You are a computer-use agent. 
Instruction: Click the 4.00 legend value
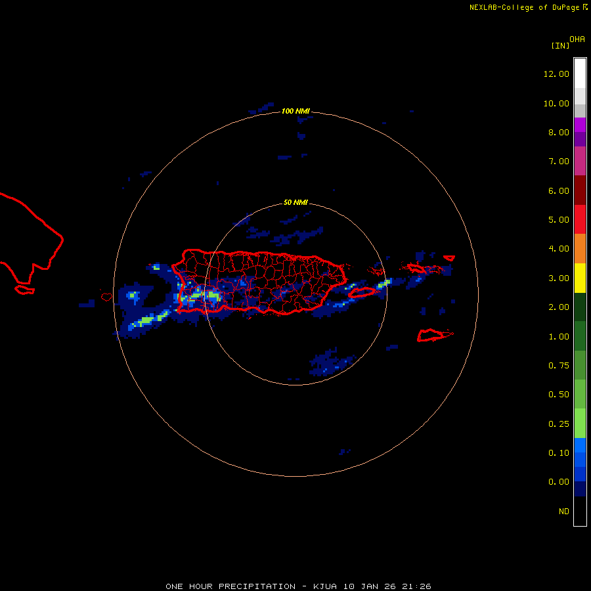(x=559, y=249)
